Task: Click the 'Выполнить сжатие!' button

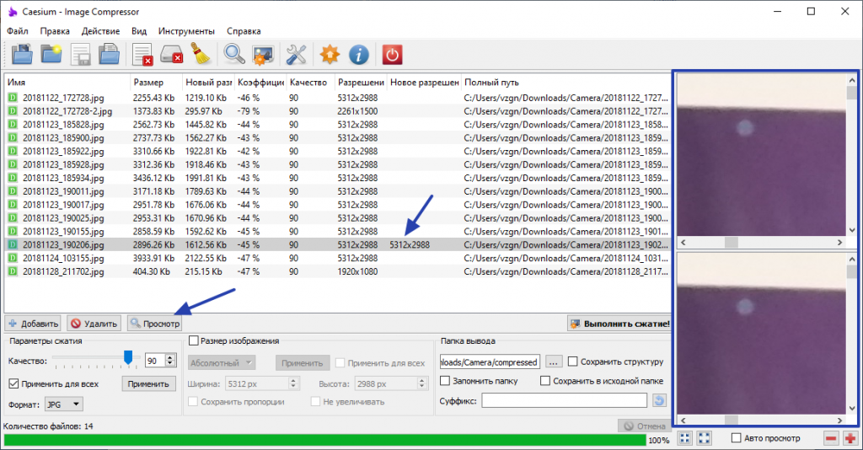Action: [x=619, y=324]
